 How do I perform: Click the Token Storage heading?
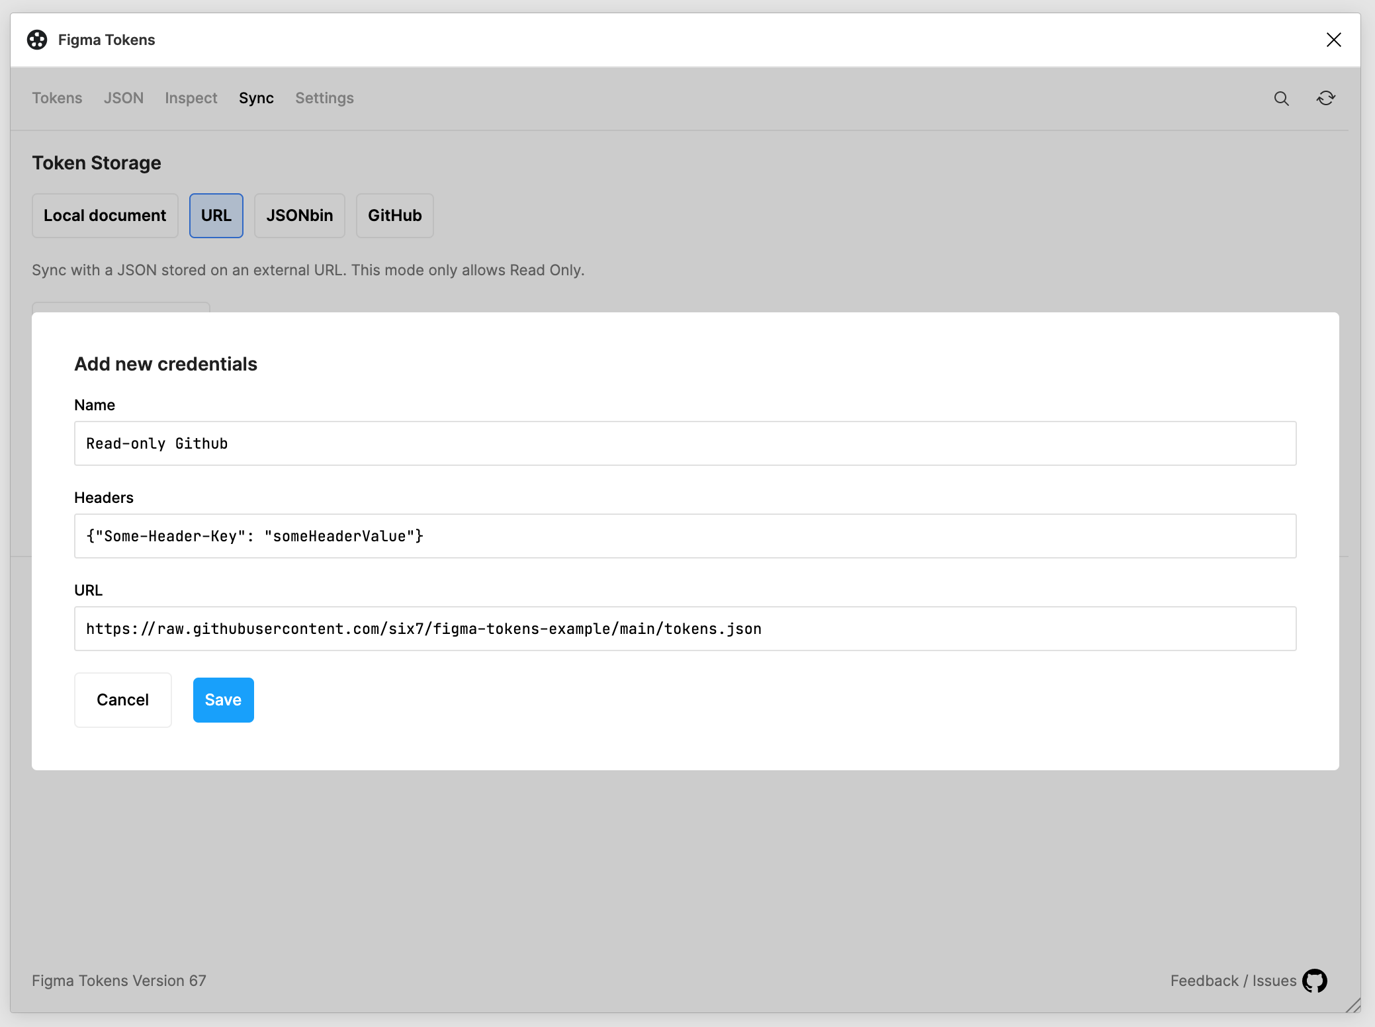point(97,163)
